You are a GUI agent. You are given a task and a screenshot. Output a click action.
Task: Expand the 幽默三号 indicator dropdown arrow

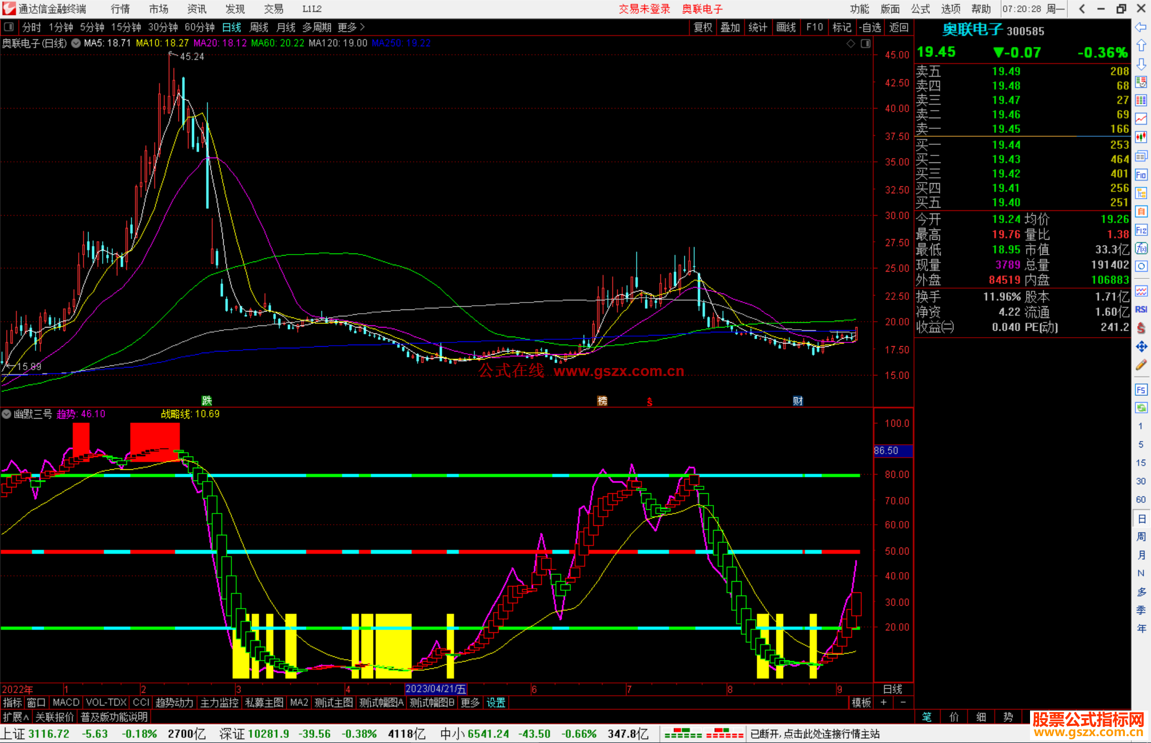pos(6,414)
